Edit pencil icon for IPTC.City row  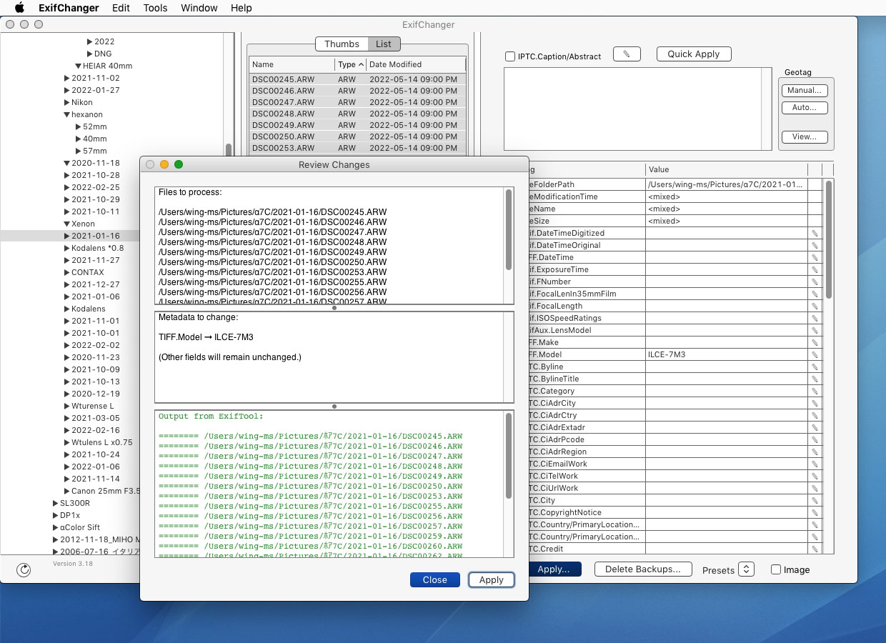pos(815,501)
